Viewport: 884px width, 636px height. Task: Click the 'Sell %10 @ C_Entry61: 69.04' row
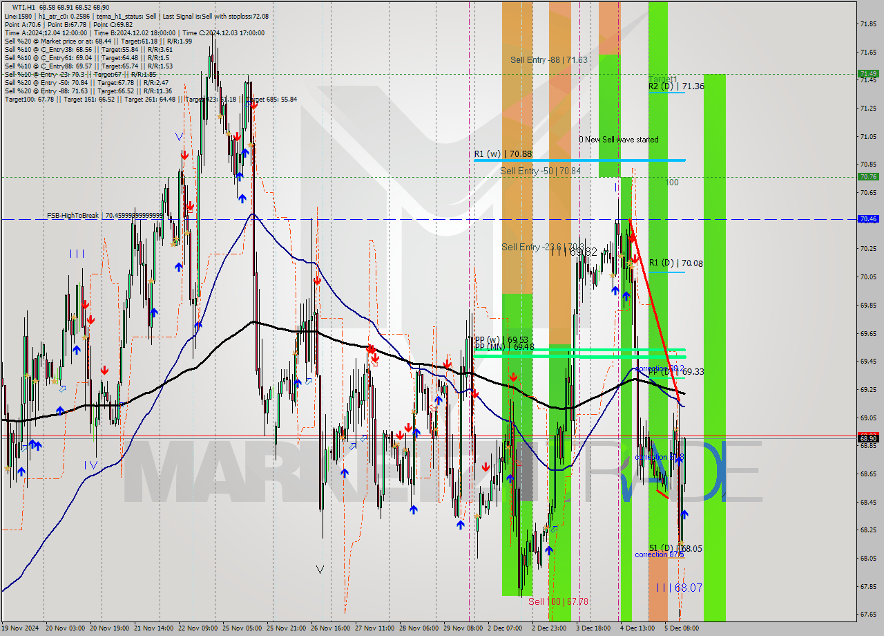[x=86, y=57]
